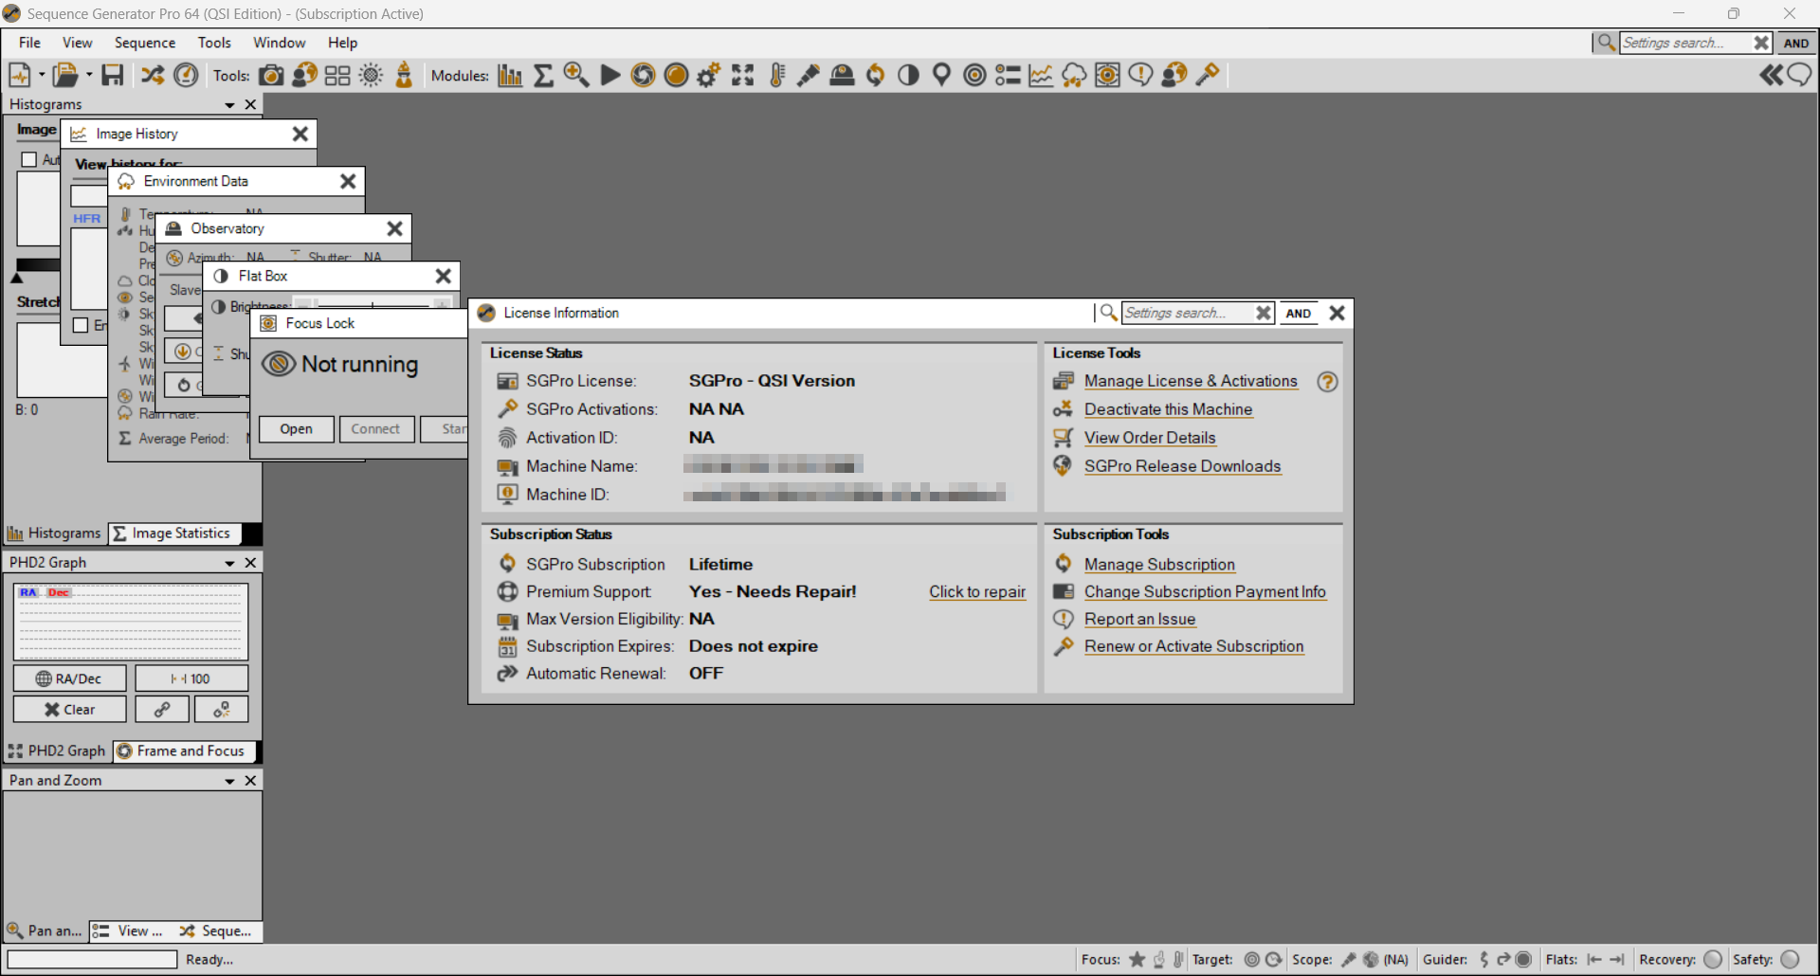This screenshot has width=1820, height=976.
Task: Toggle AND mode in License Information search
Action: pyautogui.click(x=1298, y=313)
